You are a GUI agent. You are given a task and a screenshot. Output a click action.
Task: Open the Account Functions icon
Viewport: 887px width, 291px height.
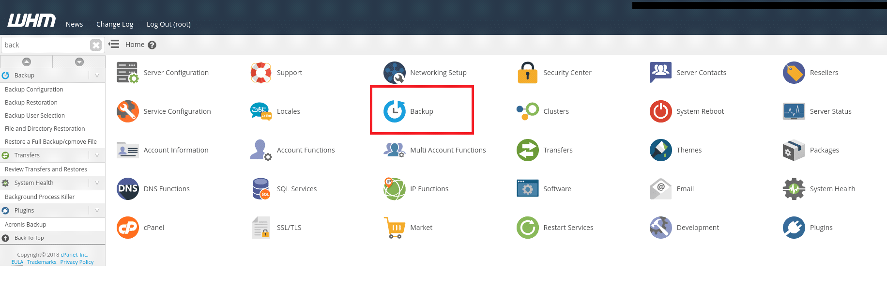261,150
